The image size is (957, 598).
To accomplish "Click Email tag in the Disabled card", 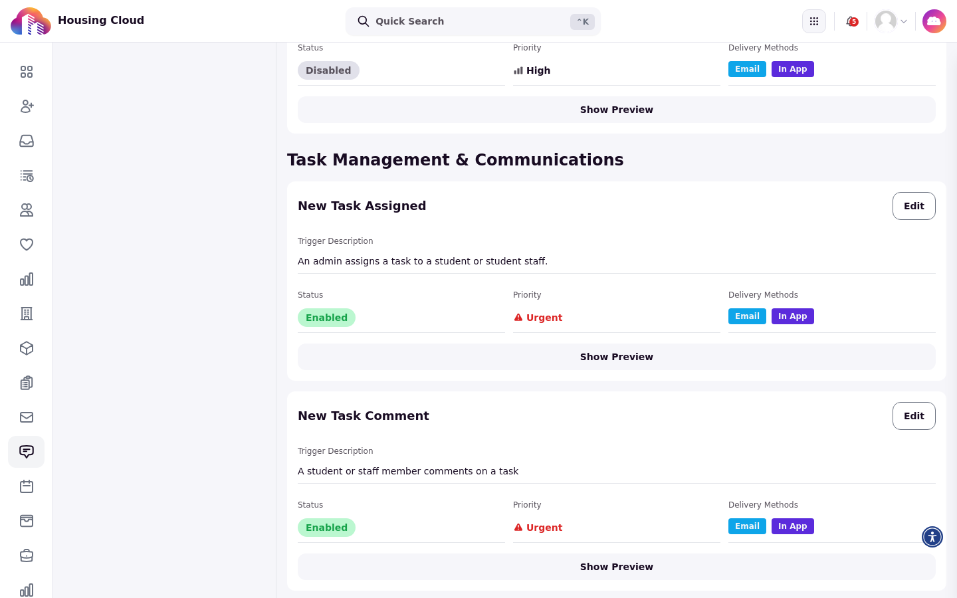I will (747, 69).
